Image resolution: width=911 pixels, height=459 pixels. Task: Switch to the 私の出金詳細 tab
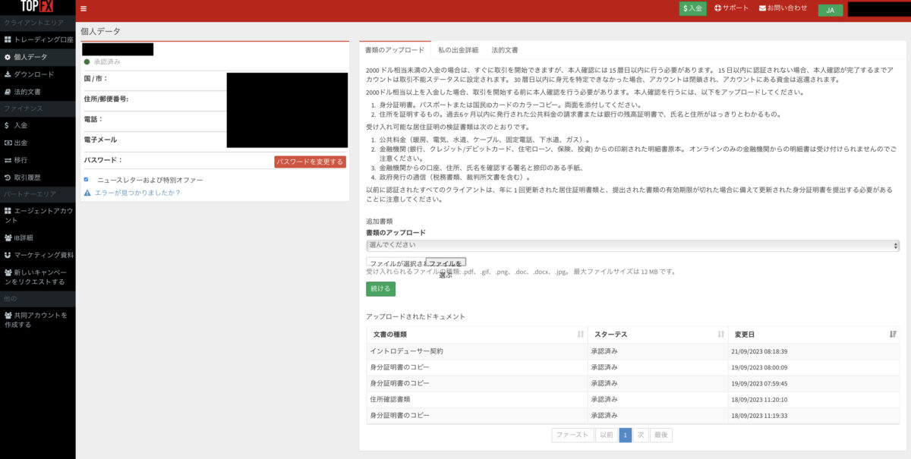pyautogui.click(x=458, y=50)
